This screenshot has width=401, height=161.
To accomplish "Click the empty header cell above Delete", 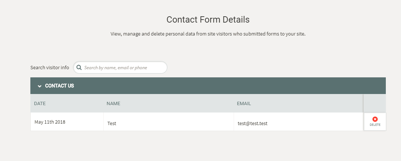I will [x=375, y=103].
